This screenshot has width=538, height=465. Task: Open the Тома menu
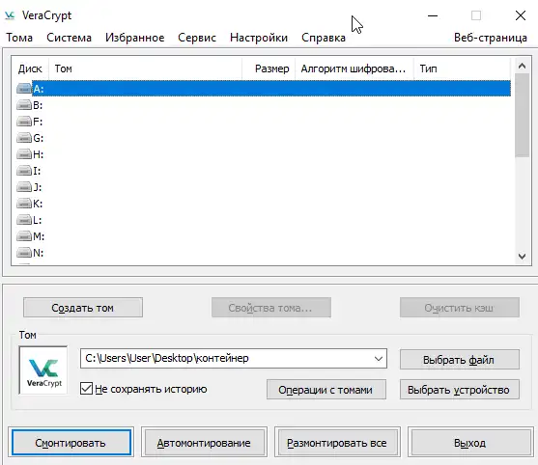(19, 38)
